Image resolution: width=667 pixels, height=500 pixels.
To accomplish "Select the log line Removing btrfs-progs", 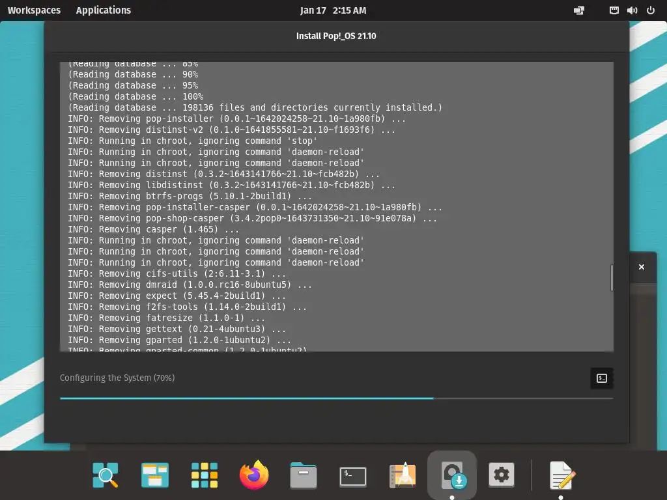I will (190, 196).
